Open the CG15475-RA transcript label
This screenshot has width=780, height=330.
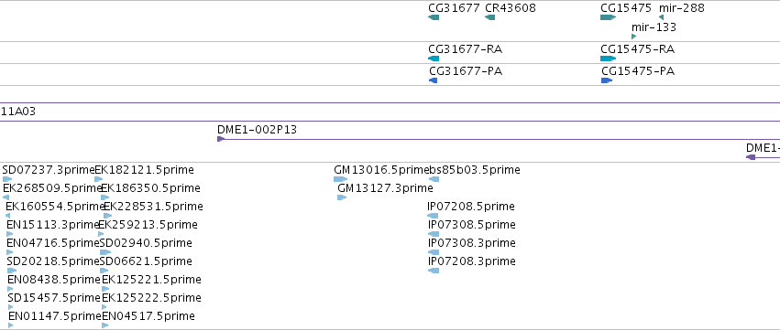pyautogui.click(x=638, y=49)
